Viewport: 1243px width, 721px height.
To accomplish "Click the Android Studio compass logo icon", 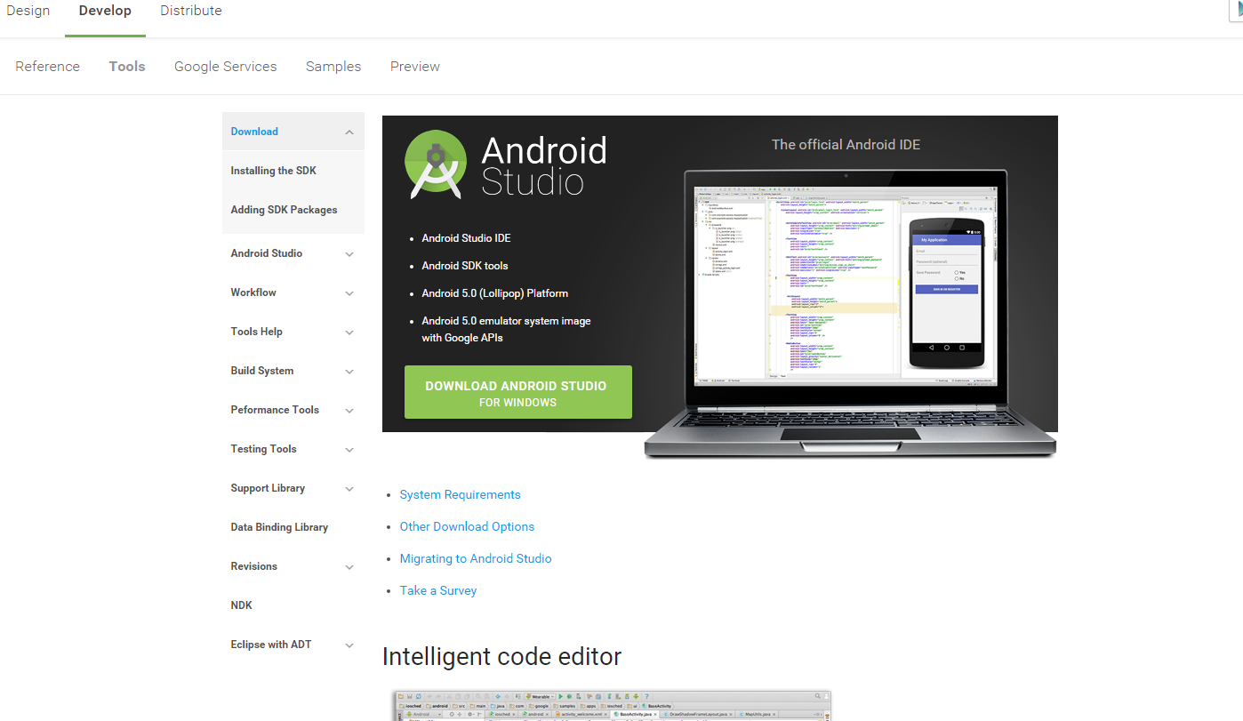I will coord(436,164).
